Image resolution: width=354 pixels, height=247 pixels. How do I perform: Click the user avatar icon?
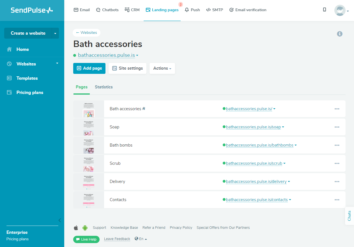[340, 11]
